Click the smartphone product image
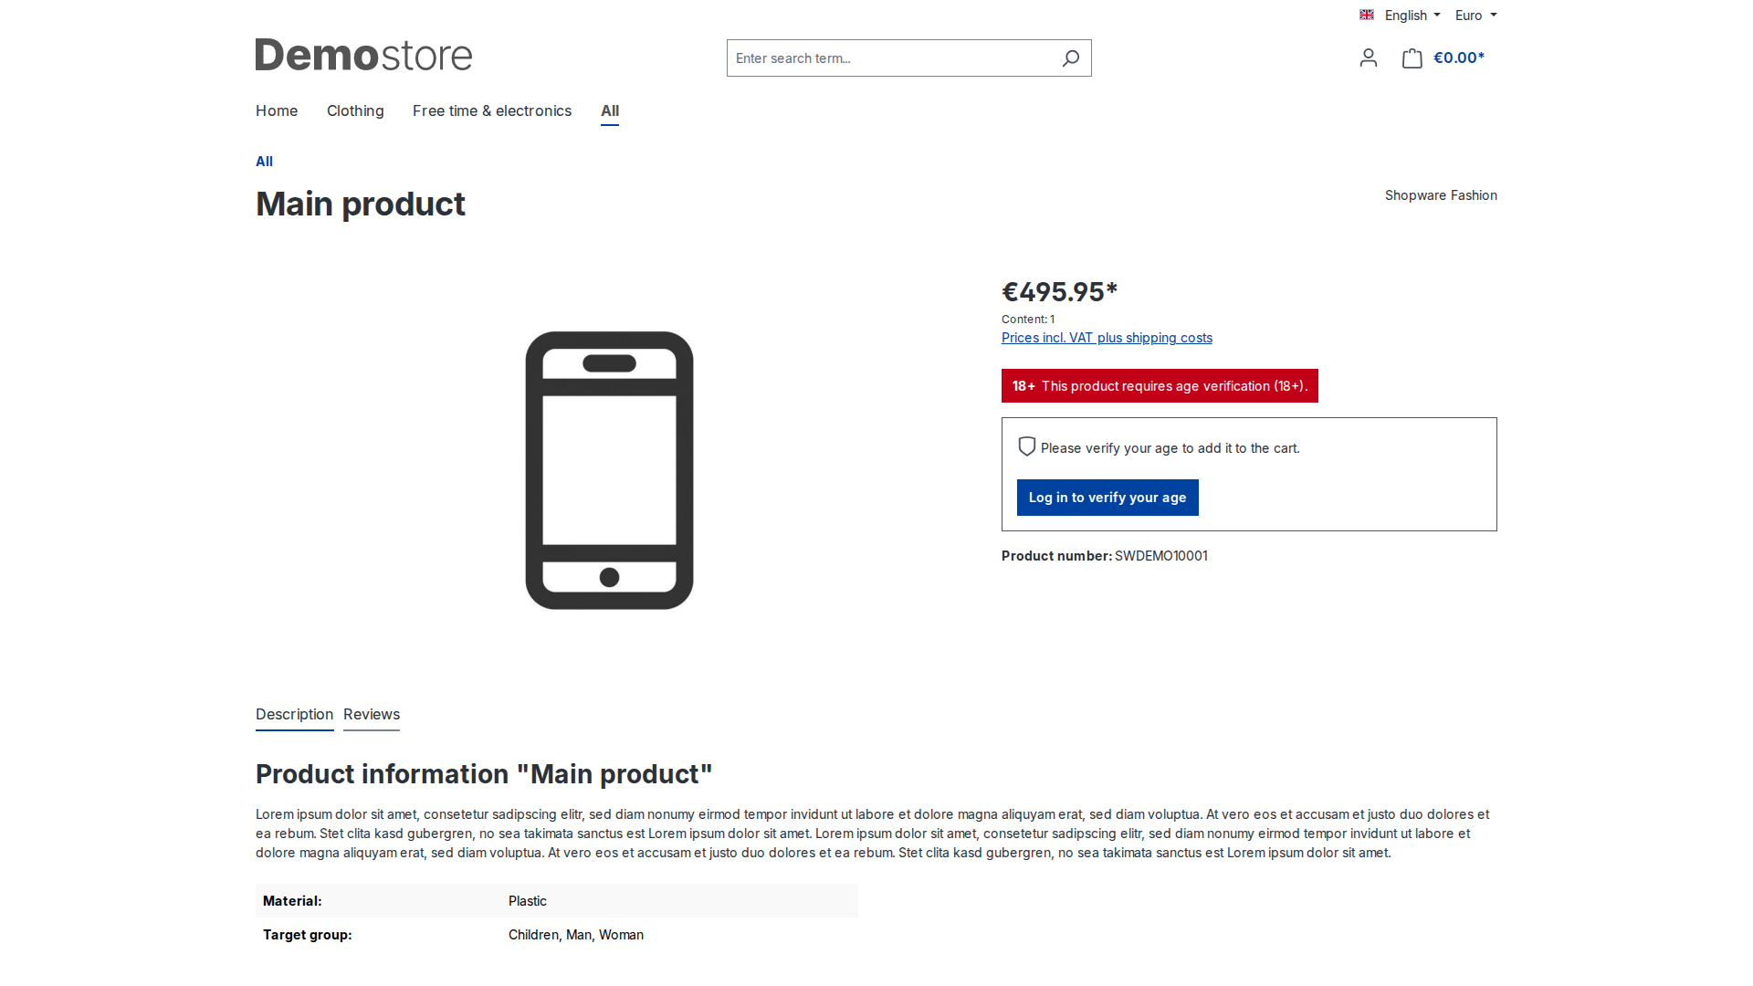This screenshot has height=986, width=1753. tap(609, 470)
